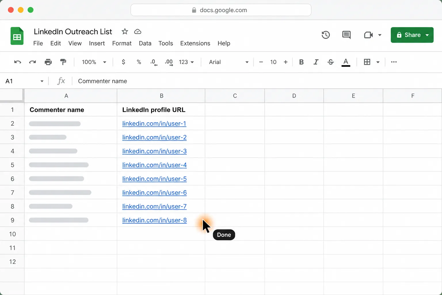Format as currency with dollar sign
The height and width of the screenshot is (295, 442).
pyautogui.click(x=123, y=62)
